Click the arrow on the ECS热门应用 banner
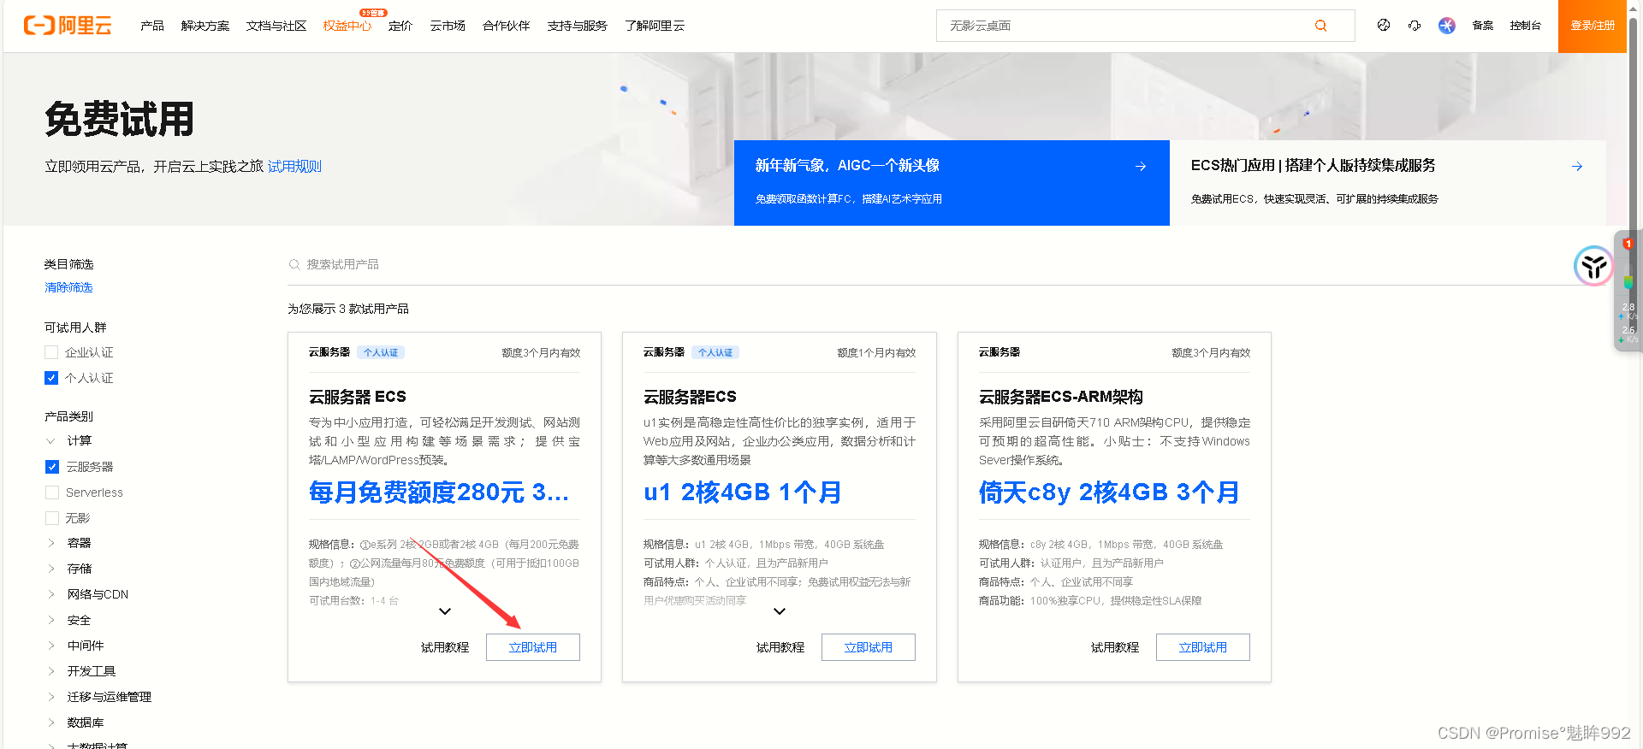The image size is (1643, 749). pos(1577,167)
